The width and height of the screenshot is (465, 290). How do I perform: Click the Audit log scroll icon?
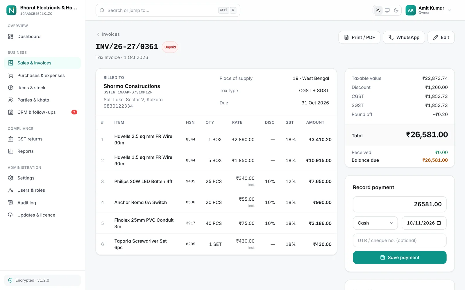[x=11, y=203]
